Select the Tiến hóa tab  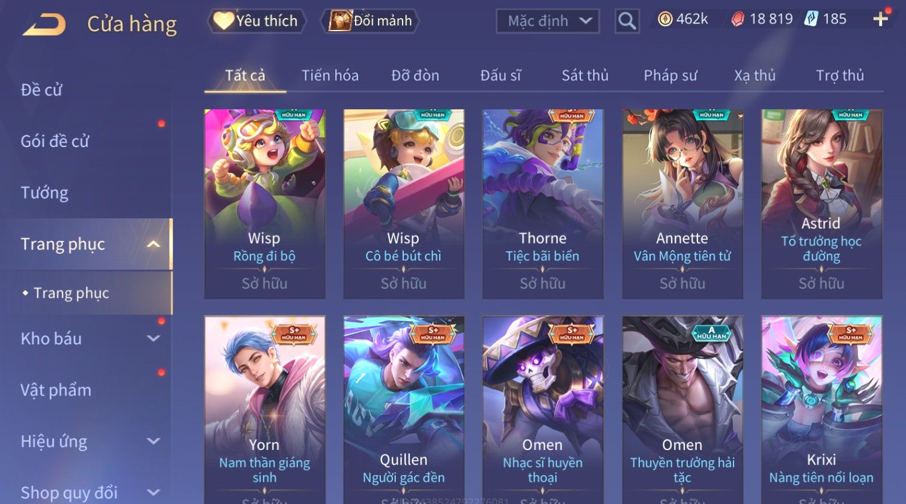tap(330, 76)
